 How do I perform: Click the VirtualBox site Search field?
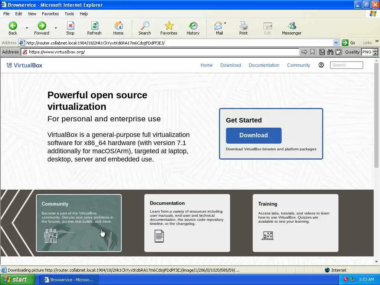pos(346,65)
